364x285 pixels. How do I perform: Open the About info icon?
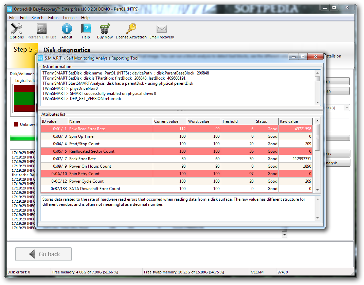(67, 29)
